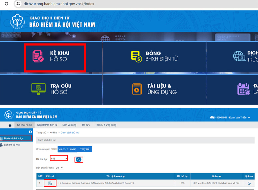Open the Bản ghi mỗi trang dropdown 20
Viewport: 258px width, 190px height.
pos(59,168)
